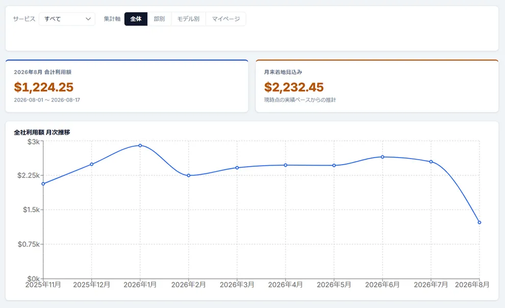Select the 全体 aggregation tab
505x308 pixels.
click(x=136, y=19)
